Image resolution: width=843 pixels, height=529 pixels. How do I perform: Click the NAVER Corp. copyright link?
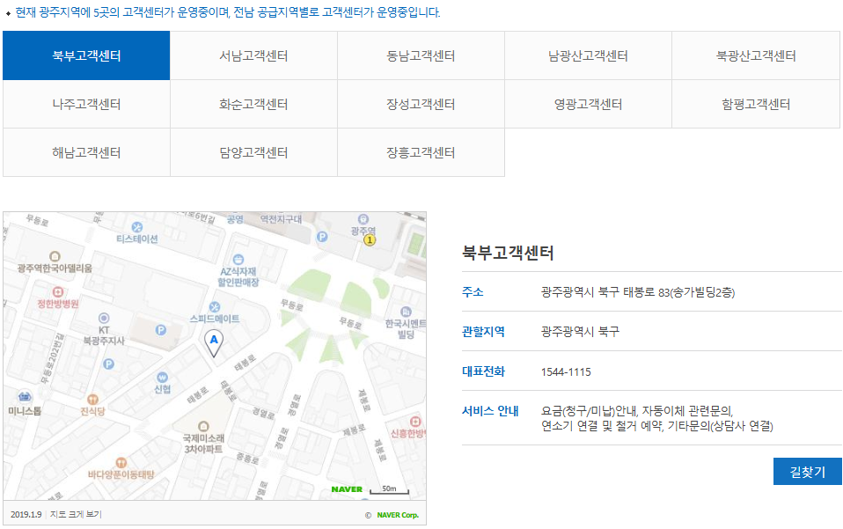click(x=395, y=513)
